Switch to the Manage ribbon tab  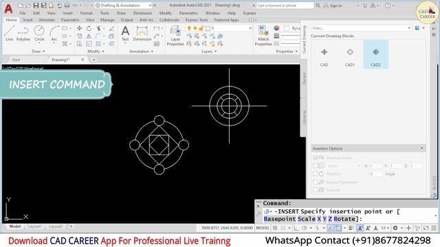107,20
